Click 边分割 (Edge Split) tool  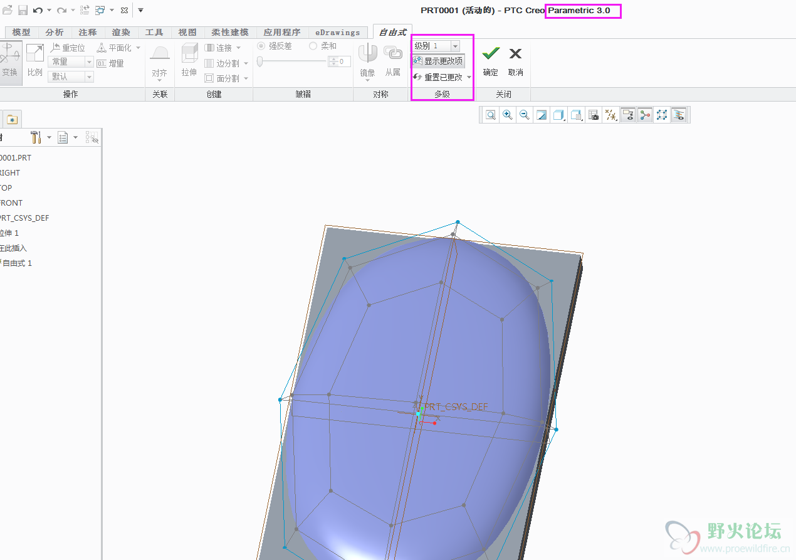tap(223, 63)
